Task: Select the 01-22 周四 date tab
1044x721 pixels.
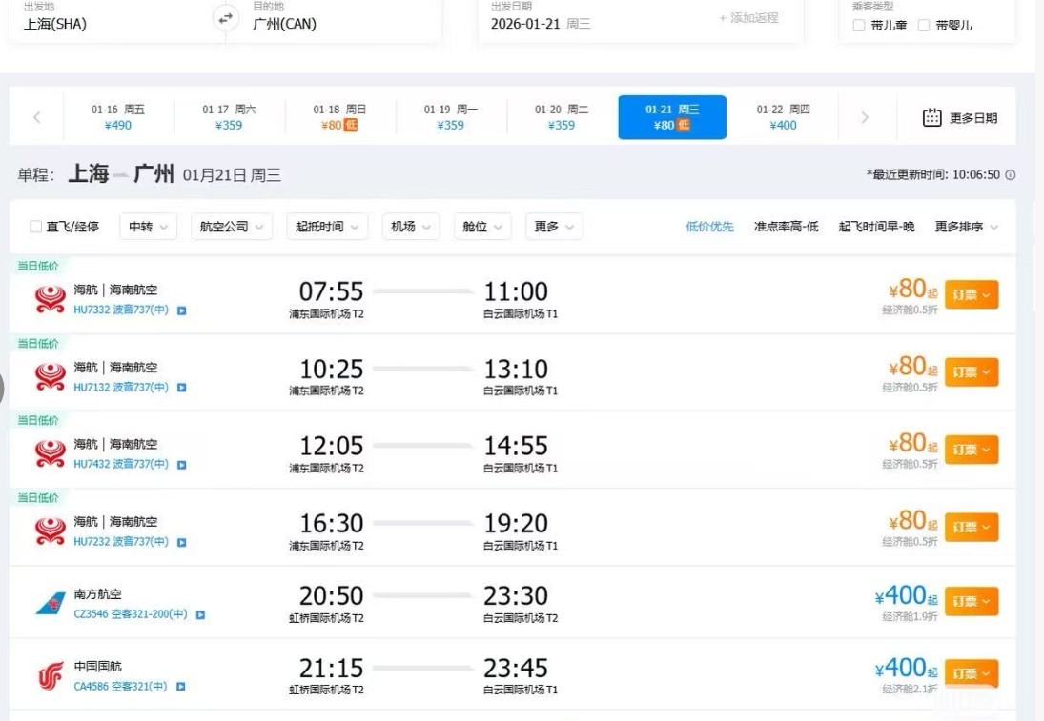Action: tap(783, 116)
